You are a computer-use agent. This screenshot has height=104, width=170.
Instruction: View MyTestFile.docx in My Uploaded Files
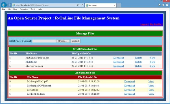[x=152, y=66]
